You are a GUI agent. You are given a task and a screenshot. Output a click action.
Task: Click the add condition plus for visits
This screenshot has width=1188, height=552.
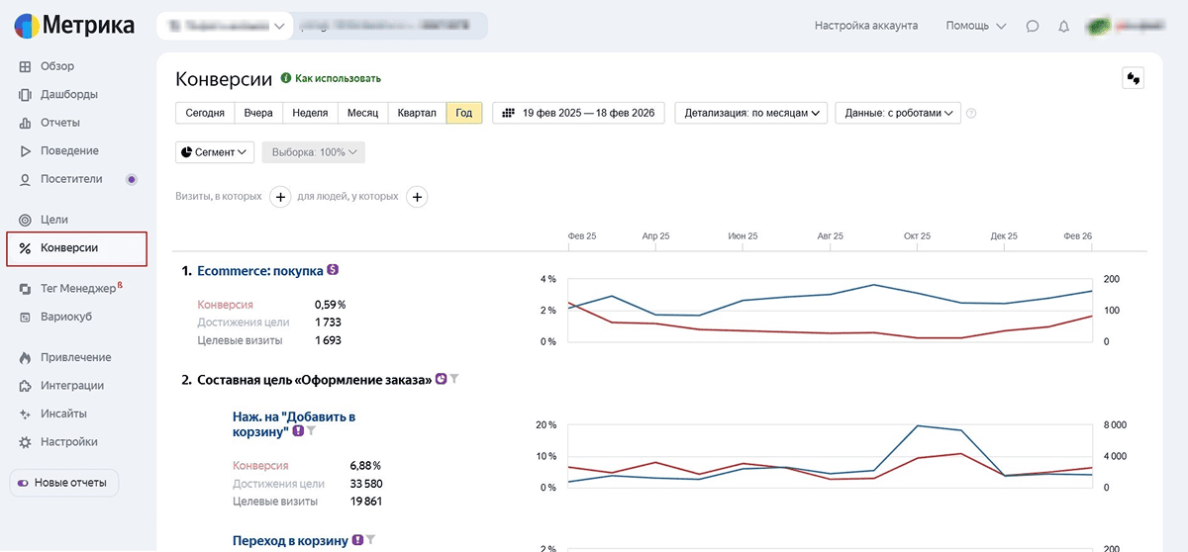click(280, 197)
